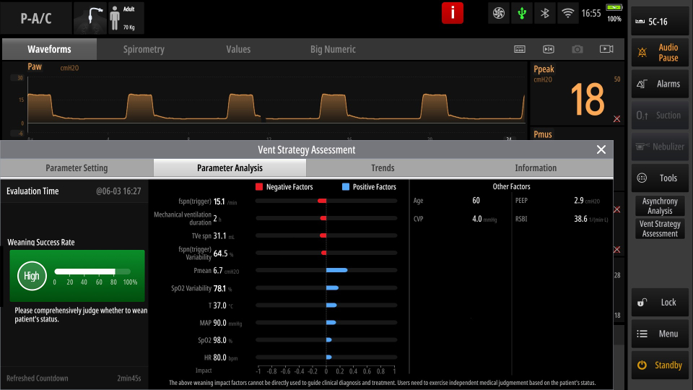Viewport: 693px width, 390px height.
Task: Open Asynchrony Analysis
Action: 660,206
